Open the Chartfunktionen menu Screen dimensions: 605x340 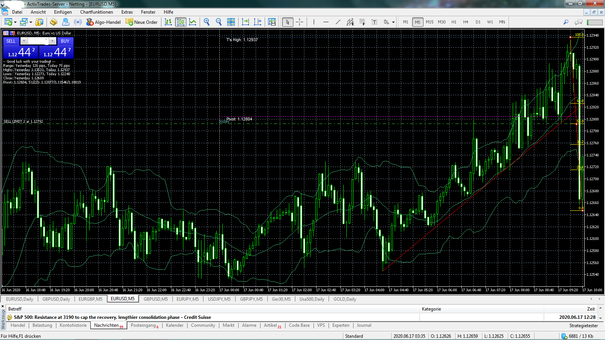pos(96,12)
